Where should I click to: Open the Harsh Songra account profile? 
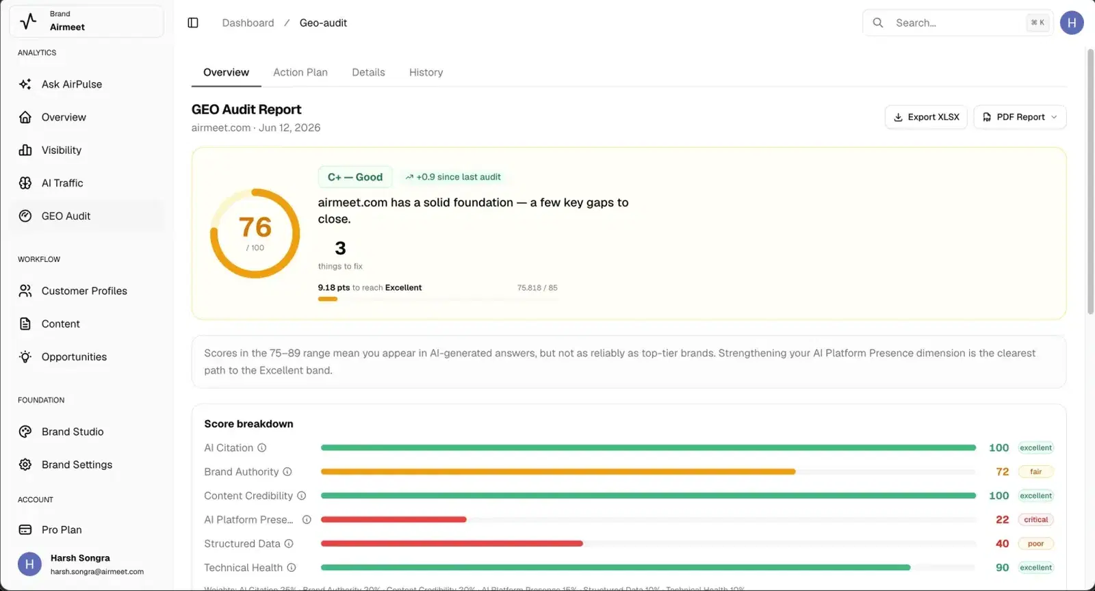click(x=86, y=564)
